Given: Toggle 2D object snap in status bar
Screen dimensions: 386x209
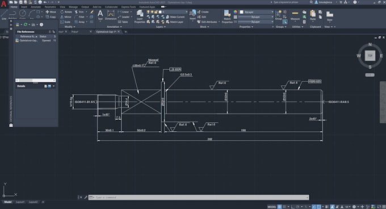Looking at the screenshot, I should click(x=319, y=207).
